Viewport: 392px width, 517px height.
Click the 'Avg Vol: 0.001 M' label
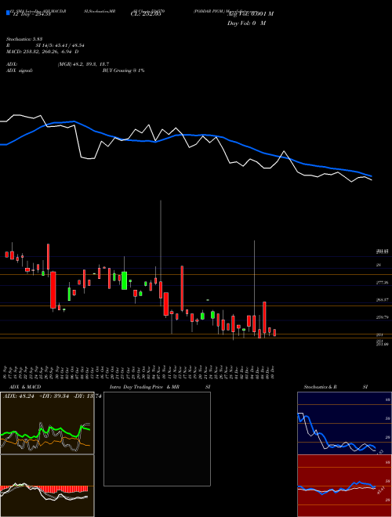click(250, 14)
